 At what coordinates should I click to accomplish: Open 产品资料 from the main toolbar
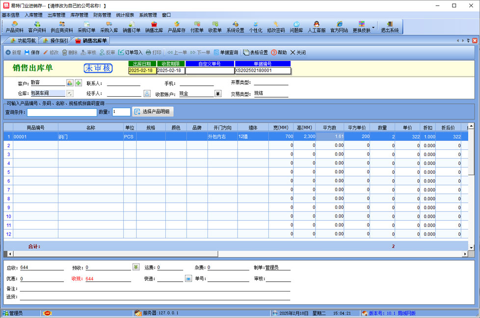click(x=15, y=26)
